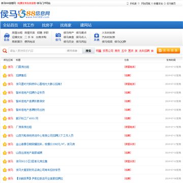The height and width of the screenshot is (183, 183).
Task: Open the 侯马美食 link
Action: (x=69, y=37)
